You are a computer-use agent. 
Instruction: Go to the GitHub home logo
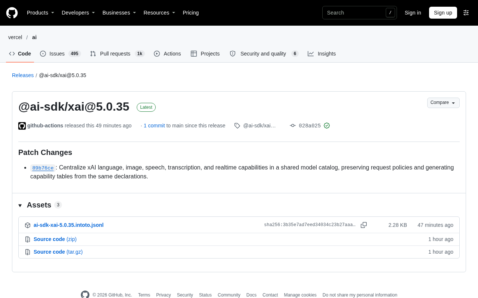(x=12, y=13)
